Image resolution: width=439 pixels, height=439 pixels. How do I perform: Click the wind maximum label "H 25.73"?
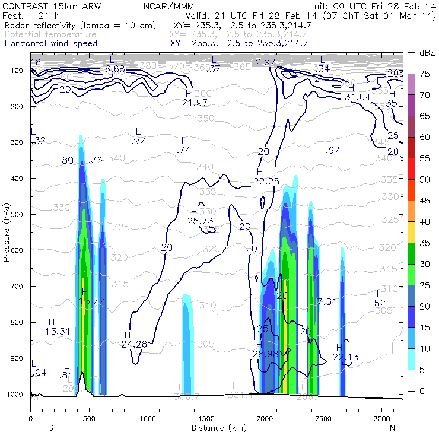200,217
